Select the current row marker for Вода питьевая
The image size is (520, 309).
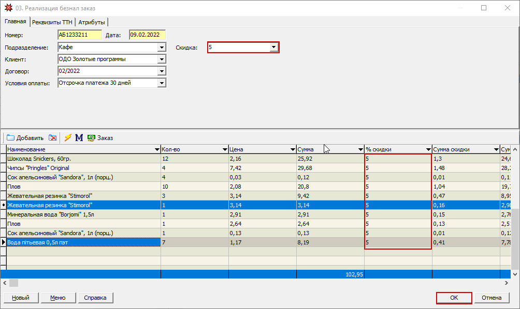[3, 242]
